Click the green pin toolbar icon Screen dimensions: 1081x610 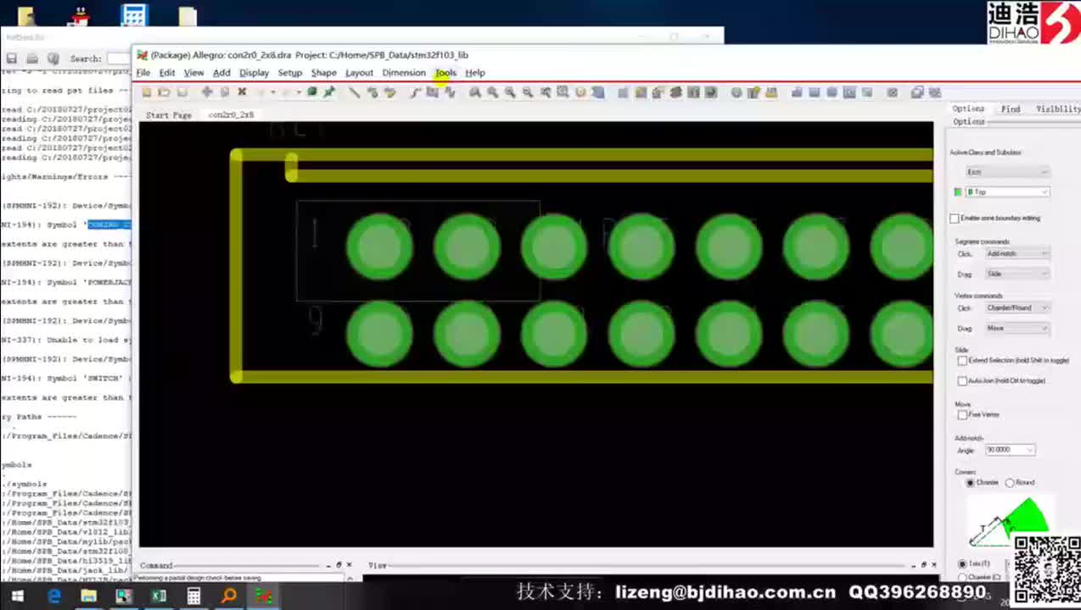(x=329, y=92)
